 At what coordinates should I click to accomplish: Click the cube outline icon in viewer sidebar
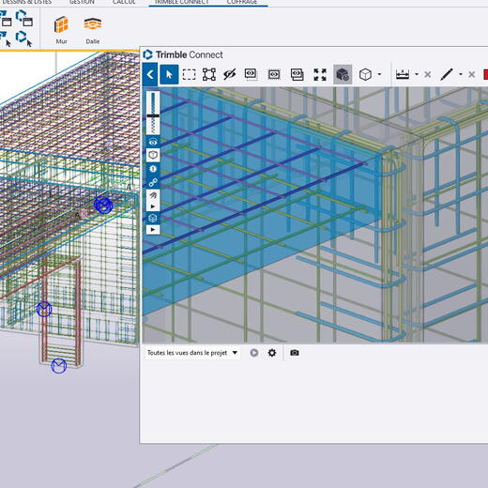[x=153, y=155]
